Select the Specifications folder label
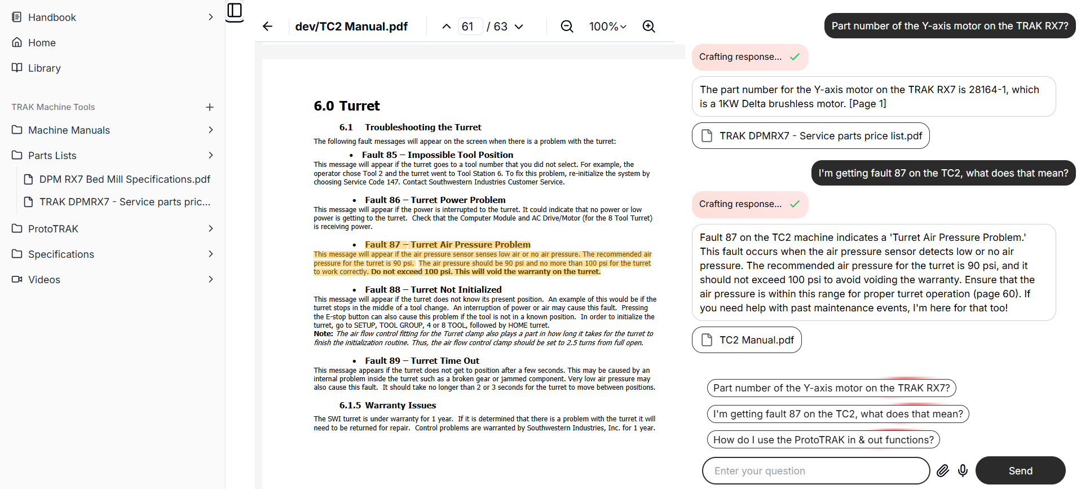Screen dimensions: 1081x489 click(x=61, y=254)
